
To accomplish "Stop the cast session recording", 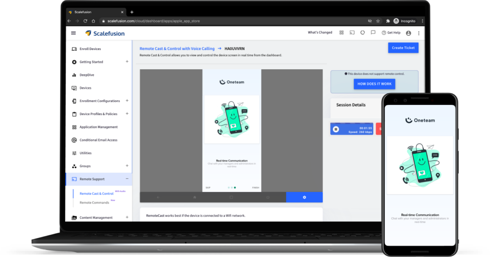I will pos(336,129).
